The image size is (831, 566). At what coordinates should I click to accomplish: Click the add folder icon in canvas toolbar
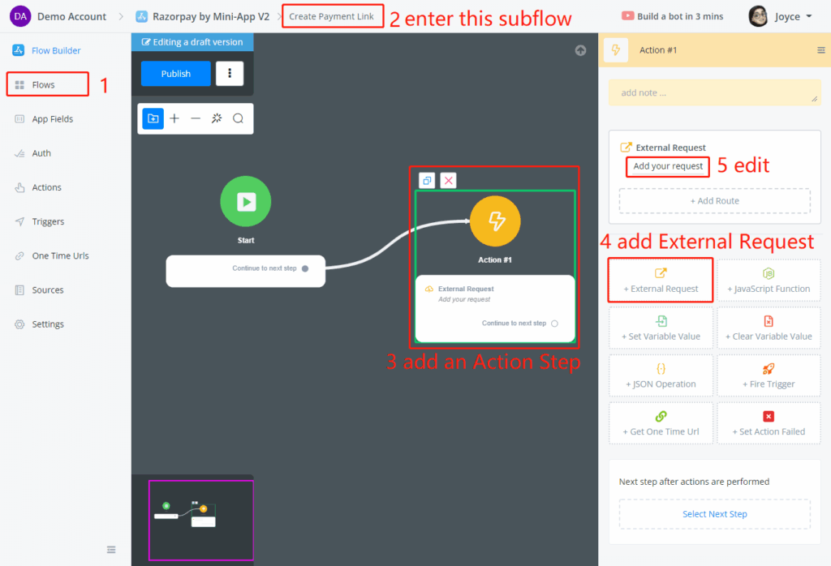(x=153, y=118)
